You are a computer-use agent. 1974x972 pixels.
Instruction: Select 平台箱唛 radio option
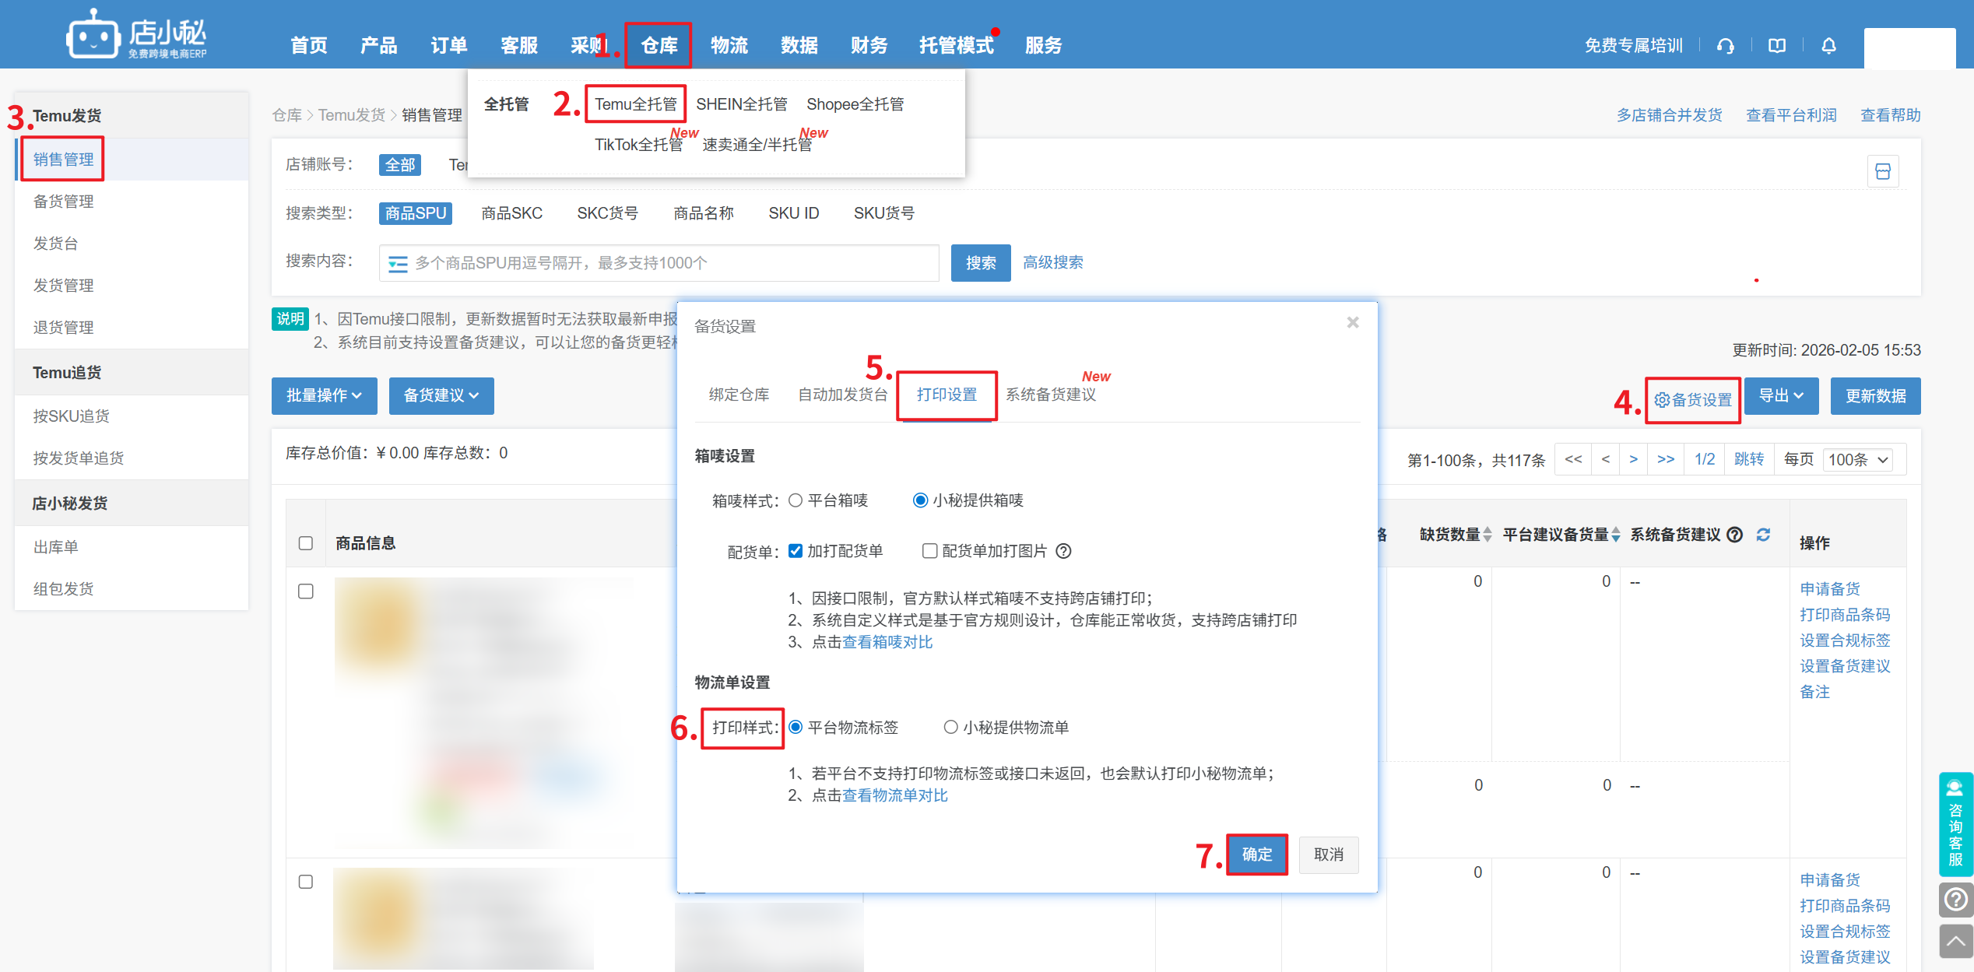796,500
